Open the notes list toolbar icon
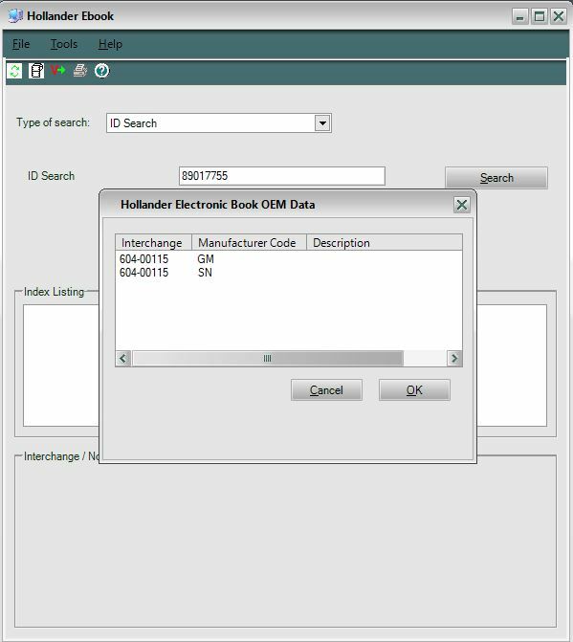This screenshot has width=573, height=642. [x=36, y=71]
